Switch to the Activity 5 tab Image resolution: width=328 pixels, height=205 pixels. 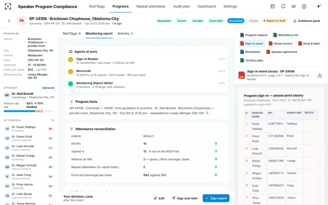[125, 33]
